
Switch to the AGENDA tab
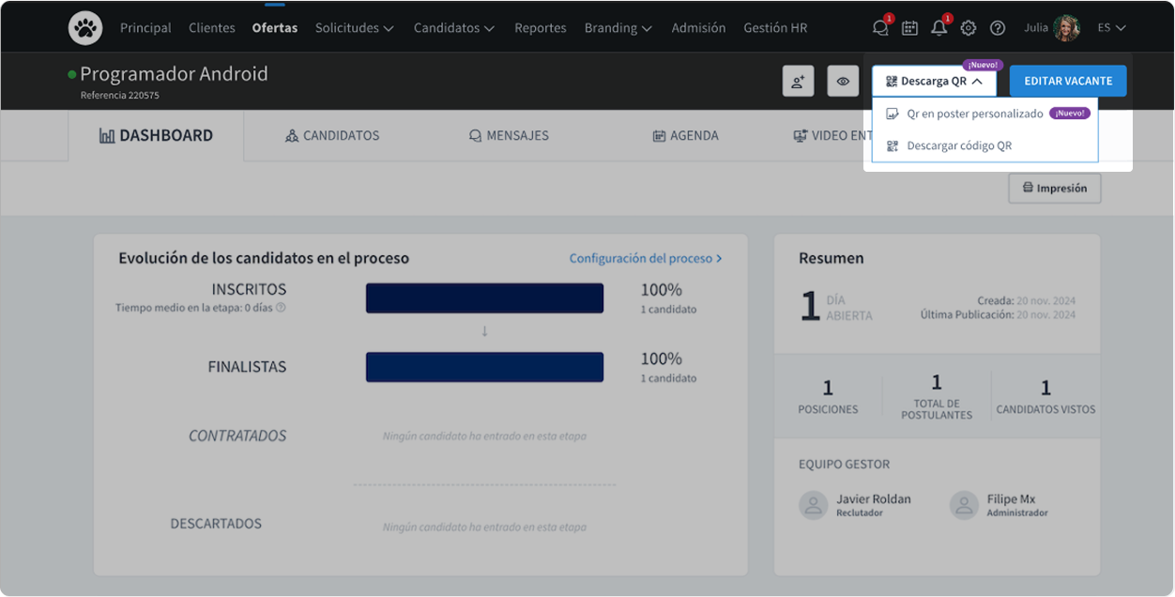coord(686,136)
